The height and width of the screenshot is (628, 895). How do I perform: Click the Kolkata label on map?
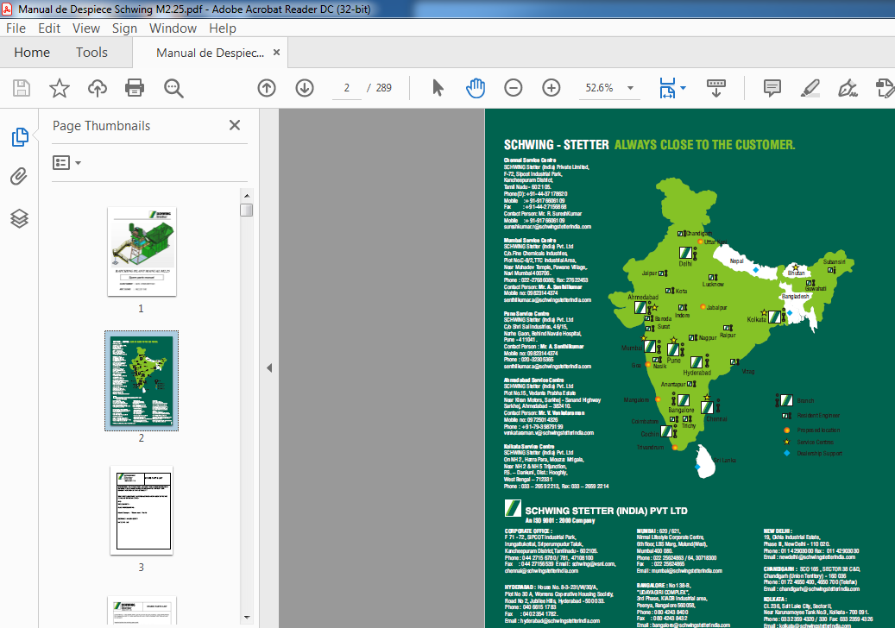[756, 319]
